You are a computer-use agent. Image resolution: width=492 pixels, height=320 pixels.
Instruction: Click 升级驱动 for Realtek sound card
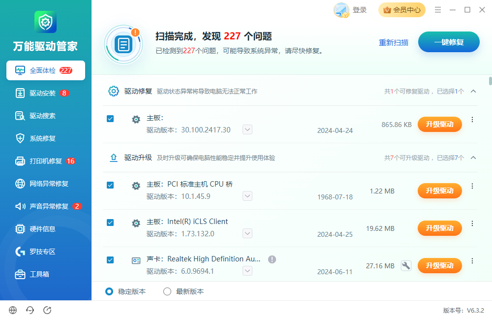(439, 266)
